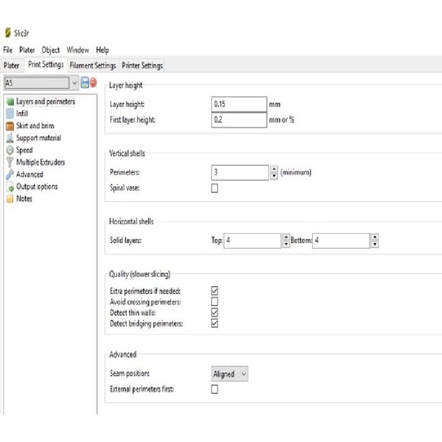The width and height of the screenshot is (442, 442).
Task: Open the Window menu
Action: click(78, 50)
